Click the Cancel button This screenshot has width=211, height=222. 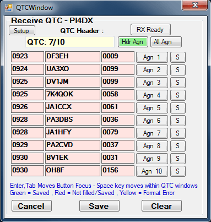point(31,206)
